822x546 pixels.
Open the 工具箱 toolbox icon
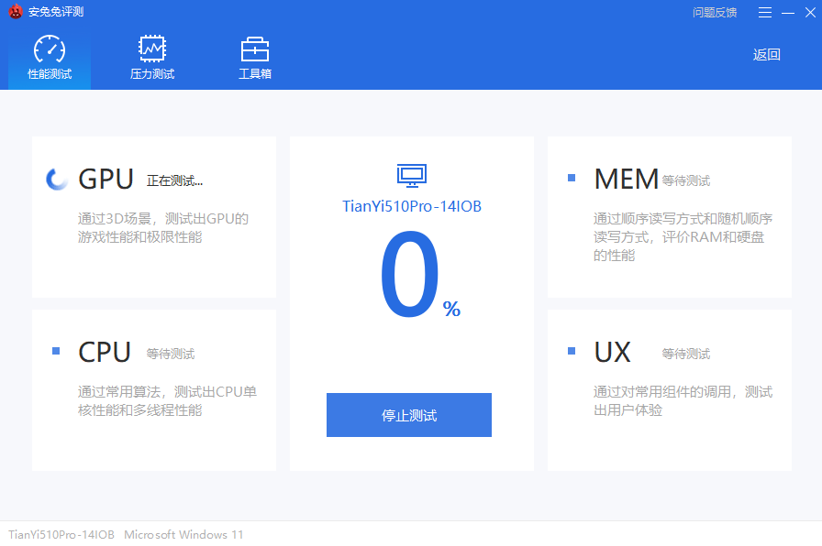tap(254, 46)
